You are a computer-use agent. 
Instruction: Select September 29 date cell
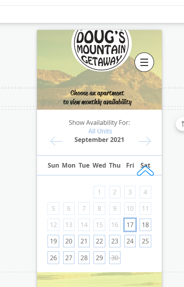99,258
